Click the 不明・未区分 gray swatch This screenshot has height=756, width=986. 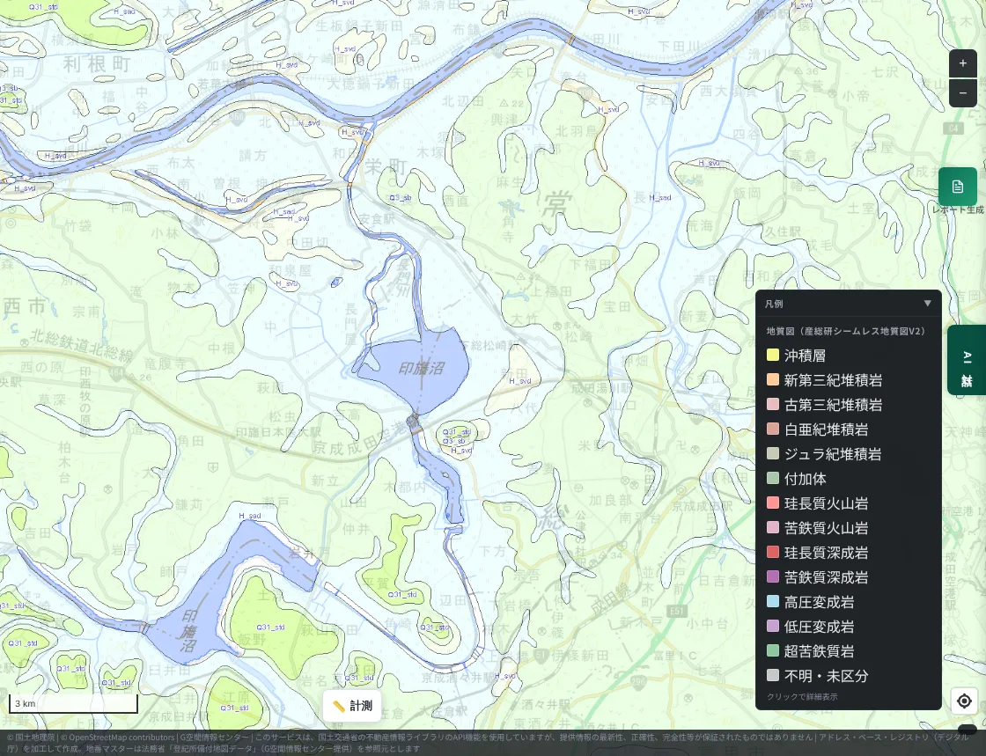(x=773, y=676)
